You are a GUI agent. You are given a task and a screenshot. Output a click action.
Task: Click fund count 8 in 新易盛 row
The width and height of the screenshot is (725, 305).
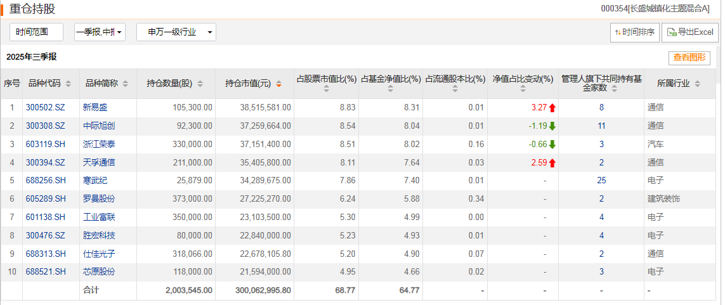pyautogui.click(x=601, y=108)
